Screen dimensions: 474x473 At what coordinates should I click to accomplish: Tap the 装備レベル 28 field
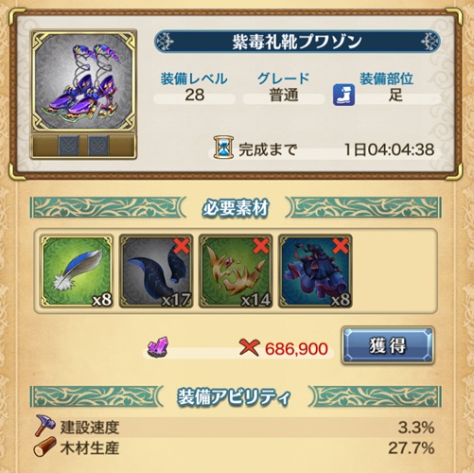point(194,88)
